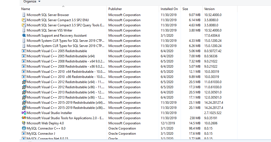Sort by the Version column header
Screen dimensions: 271x142
(209, 9)
